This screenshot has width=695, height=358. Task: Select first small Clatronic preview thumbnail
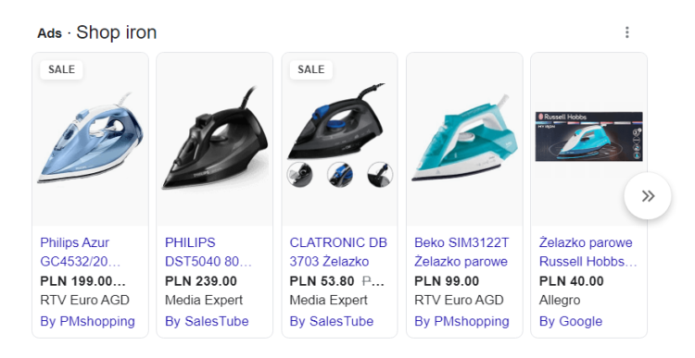point(299,174)
